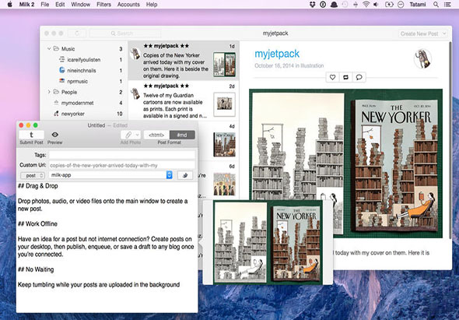
Task: Click the main window vertical scrollbar
Action: tap(450, 140)
